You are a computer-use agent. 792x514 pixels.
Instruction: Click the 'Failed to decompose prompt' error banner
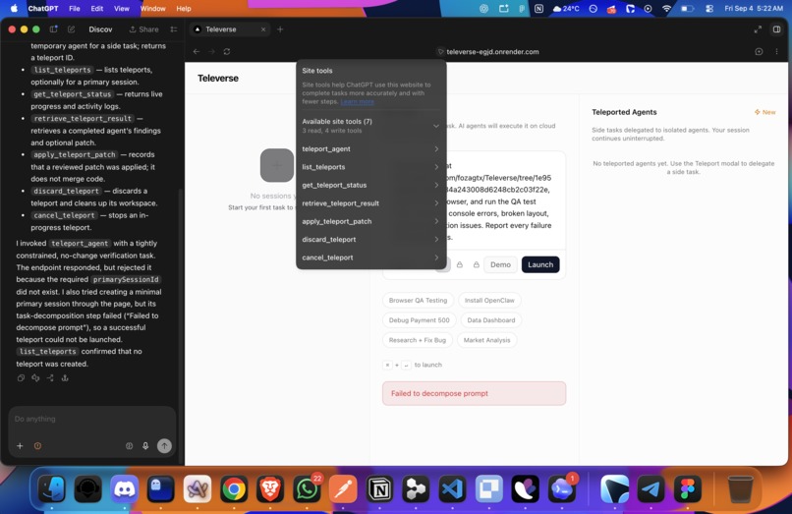tap(474, 393)
